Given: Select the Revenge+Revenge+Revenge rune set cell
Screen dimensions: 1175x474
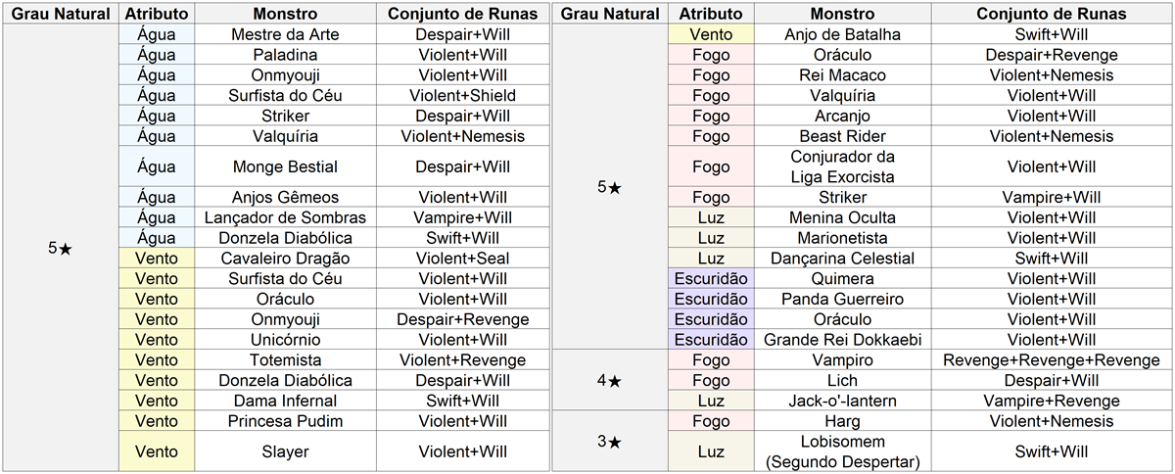Looking at the screenshot, I should 1052,360.
